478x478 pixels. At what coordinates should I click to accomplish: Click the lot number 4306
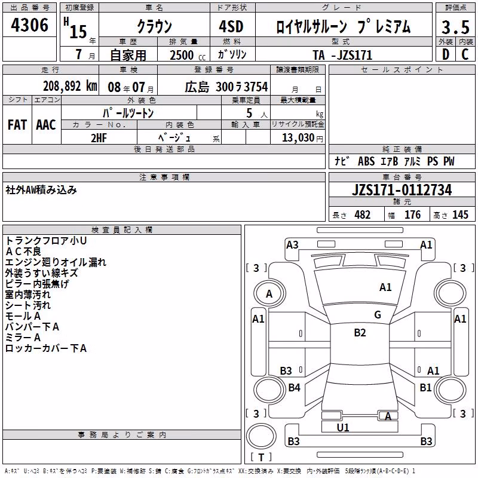pos(29,25)
